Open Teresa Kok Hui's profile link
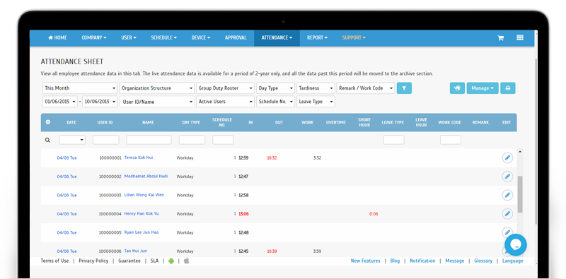The image size is (566, 279). [139, 158]
